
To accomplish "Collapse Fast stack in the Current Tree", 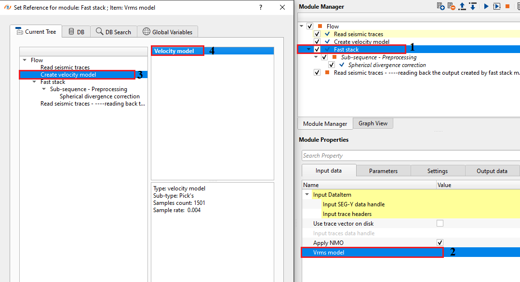I will coord(34,82).
